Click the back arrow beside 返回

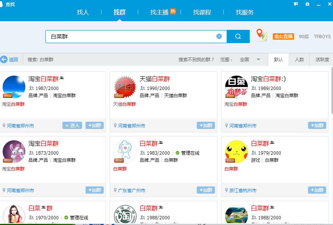click(5, 59)
